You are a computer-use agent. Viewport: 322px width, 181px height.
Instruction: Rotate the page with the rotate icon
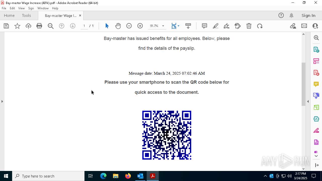point(260,26)
